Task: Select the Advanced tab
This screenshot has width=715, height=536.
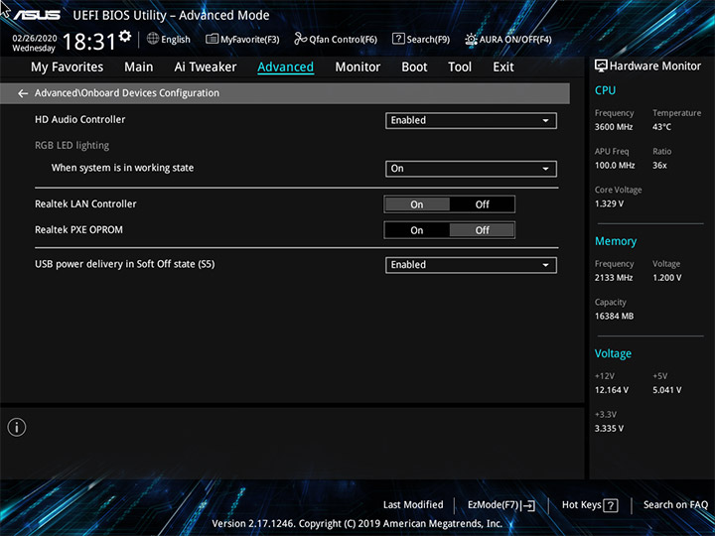Action: [285, 67]
